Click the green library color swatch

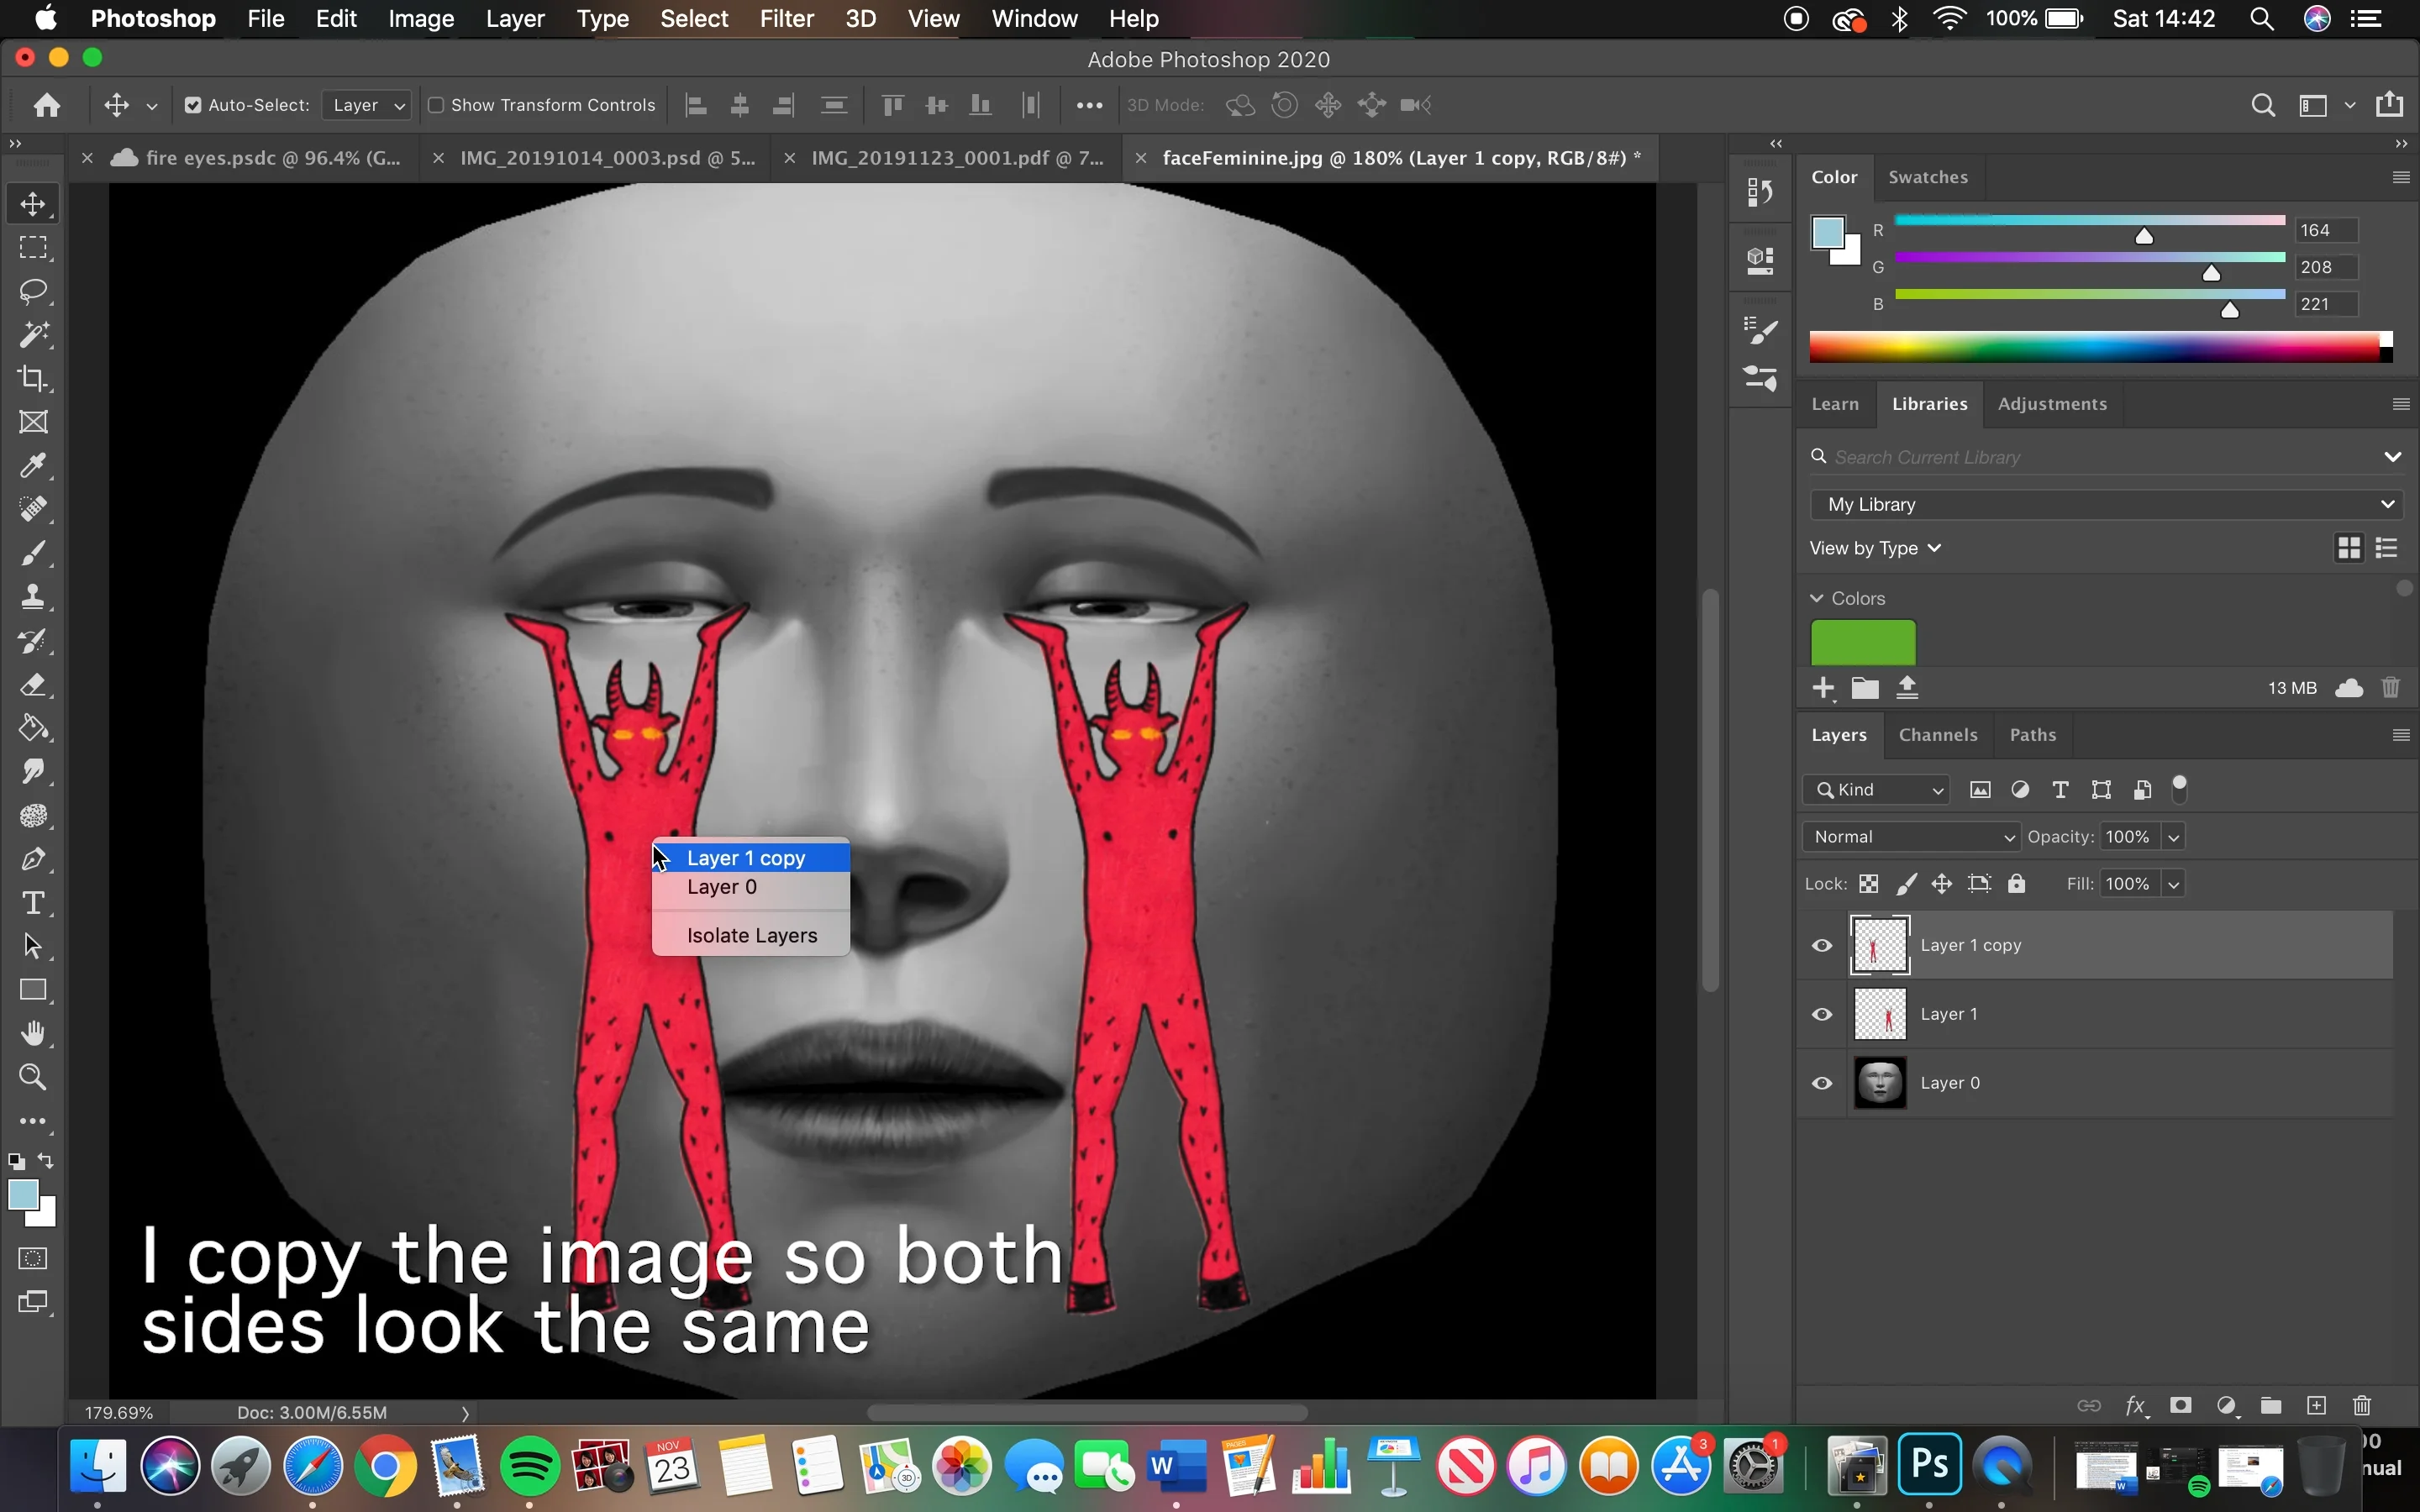(1863, 642)
